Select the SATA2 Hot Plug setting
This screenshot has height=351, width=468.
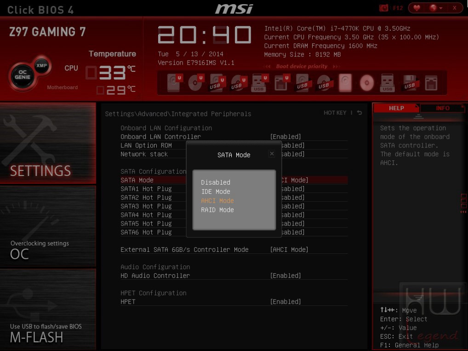[146, 198]
